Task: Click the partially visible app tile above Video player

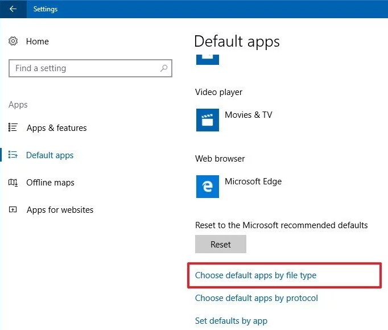Action: (208, 58)
